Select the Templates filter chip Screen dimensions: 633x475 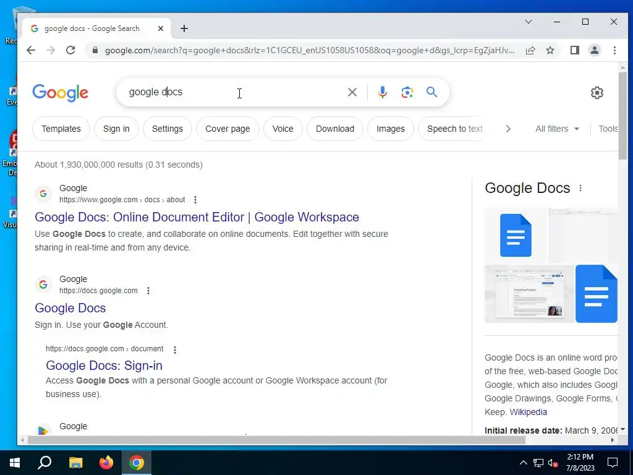[61, 129]
